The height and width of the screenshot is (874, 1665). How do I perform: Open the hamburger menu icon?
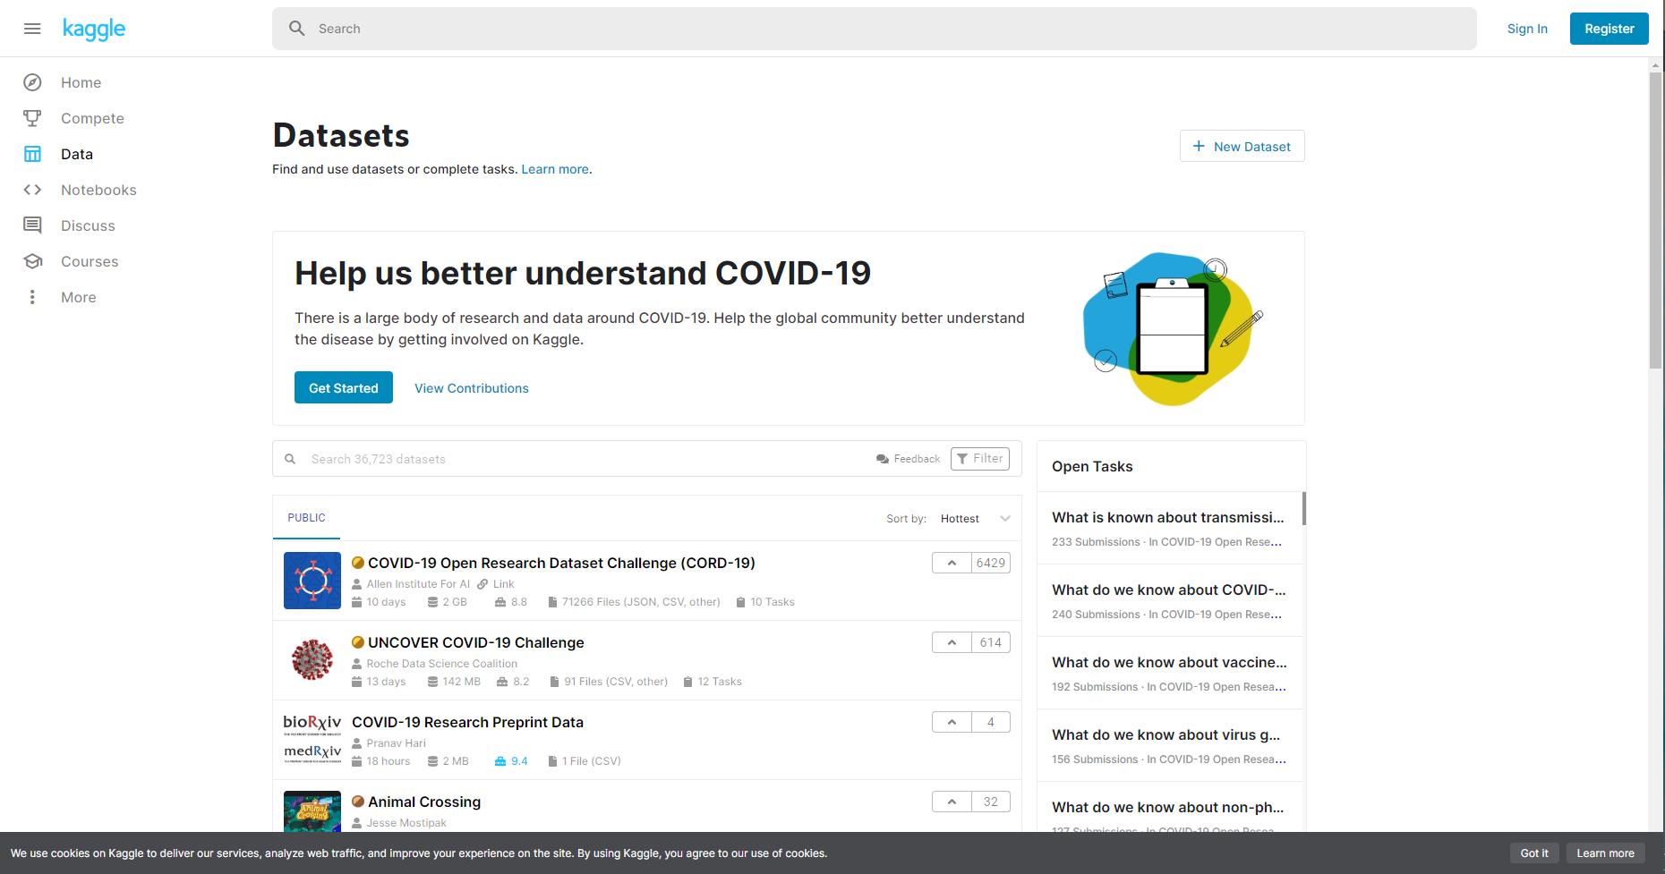click(32, 29)
